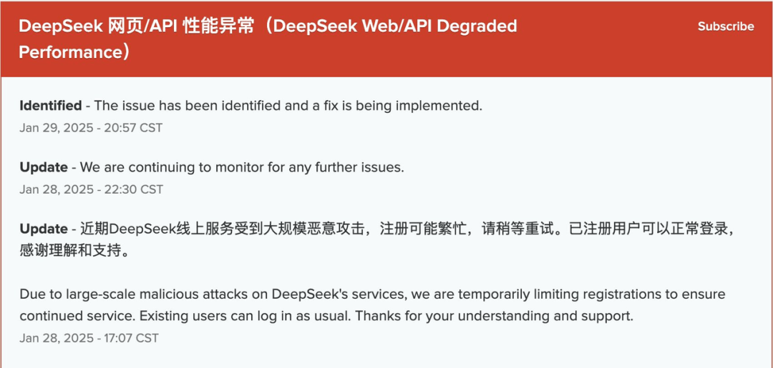Screen dimensions: 773x368
Task: Click empty area of the red header banner
Action: [x=606, y=49]
